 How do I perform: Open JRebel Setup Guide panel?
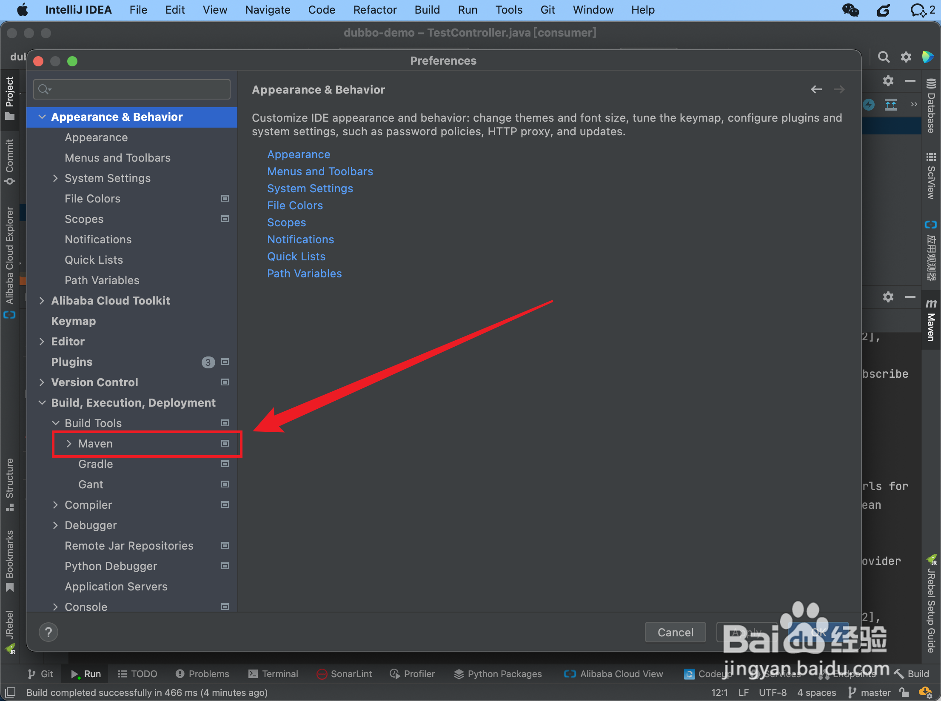click(x=931, y=603)
